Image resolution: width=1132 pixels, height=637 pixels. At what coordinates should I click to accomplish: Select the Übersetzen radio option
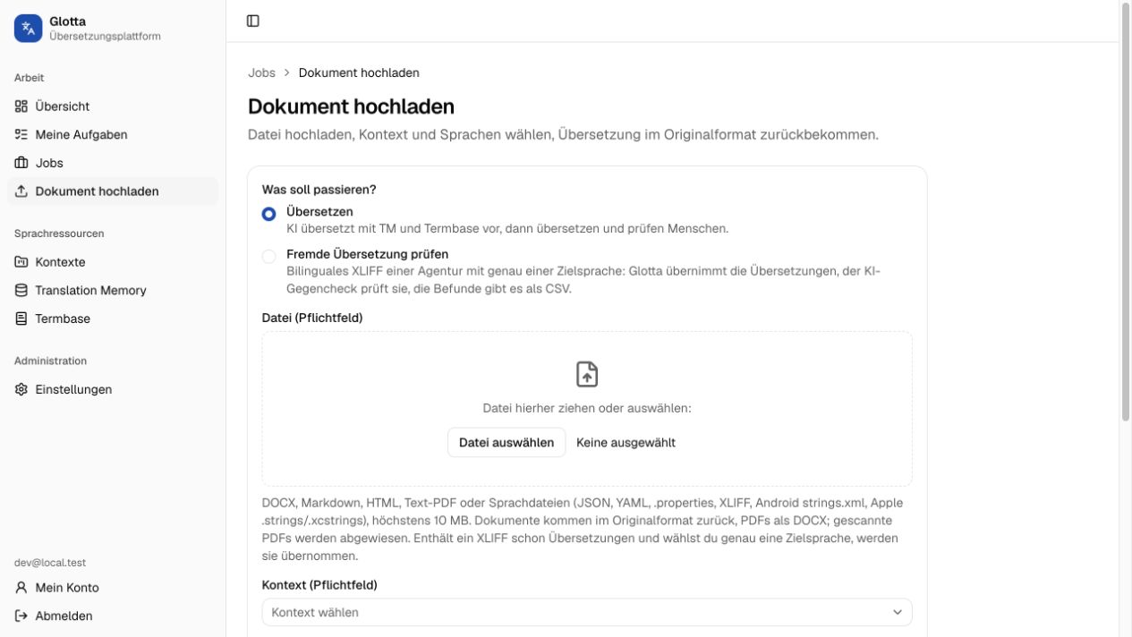coord(268,214)
